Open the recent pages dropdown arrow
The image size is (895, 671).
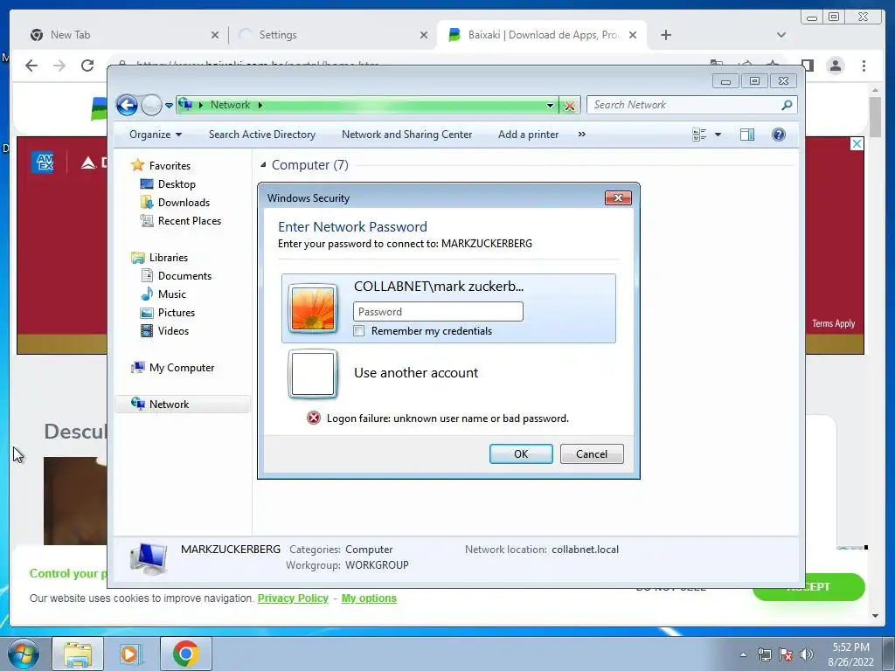tap(169, 106)
